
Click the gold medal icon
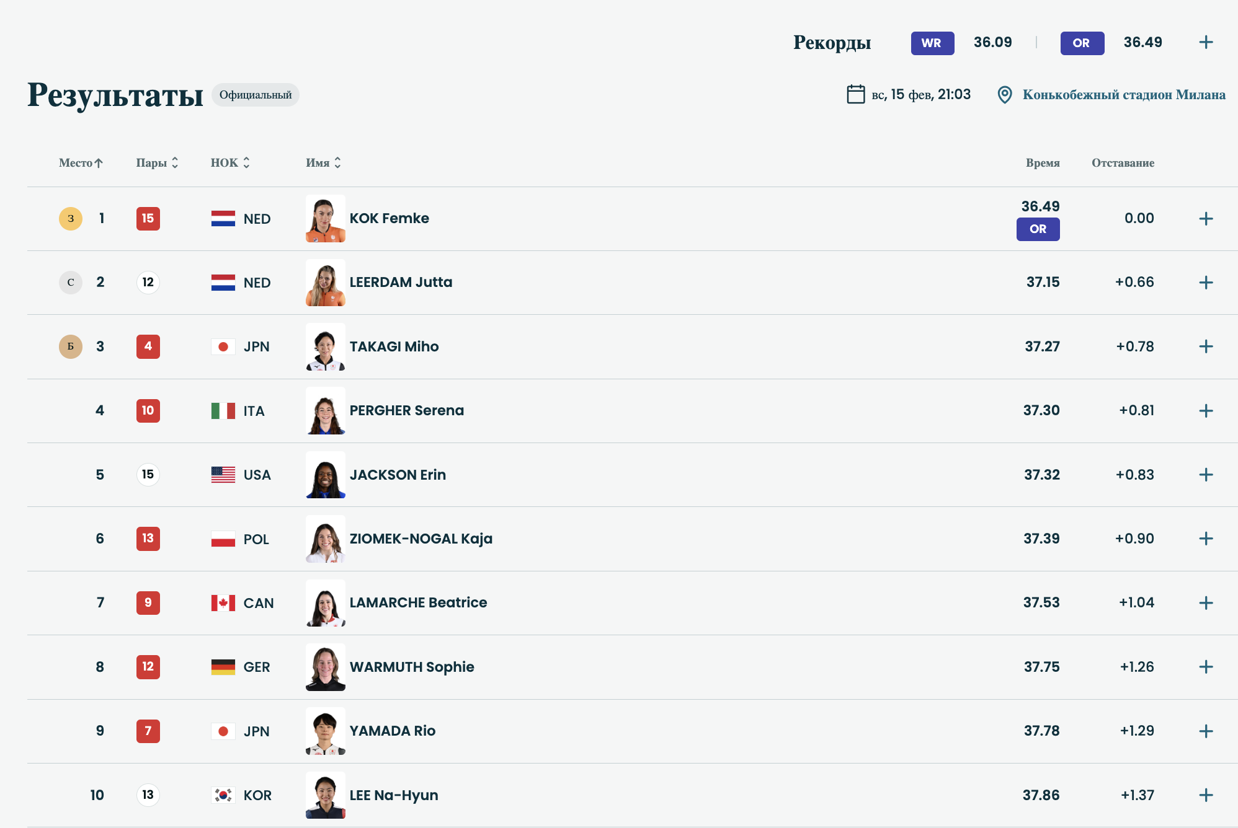[71, 219]
